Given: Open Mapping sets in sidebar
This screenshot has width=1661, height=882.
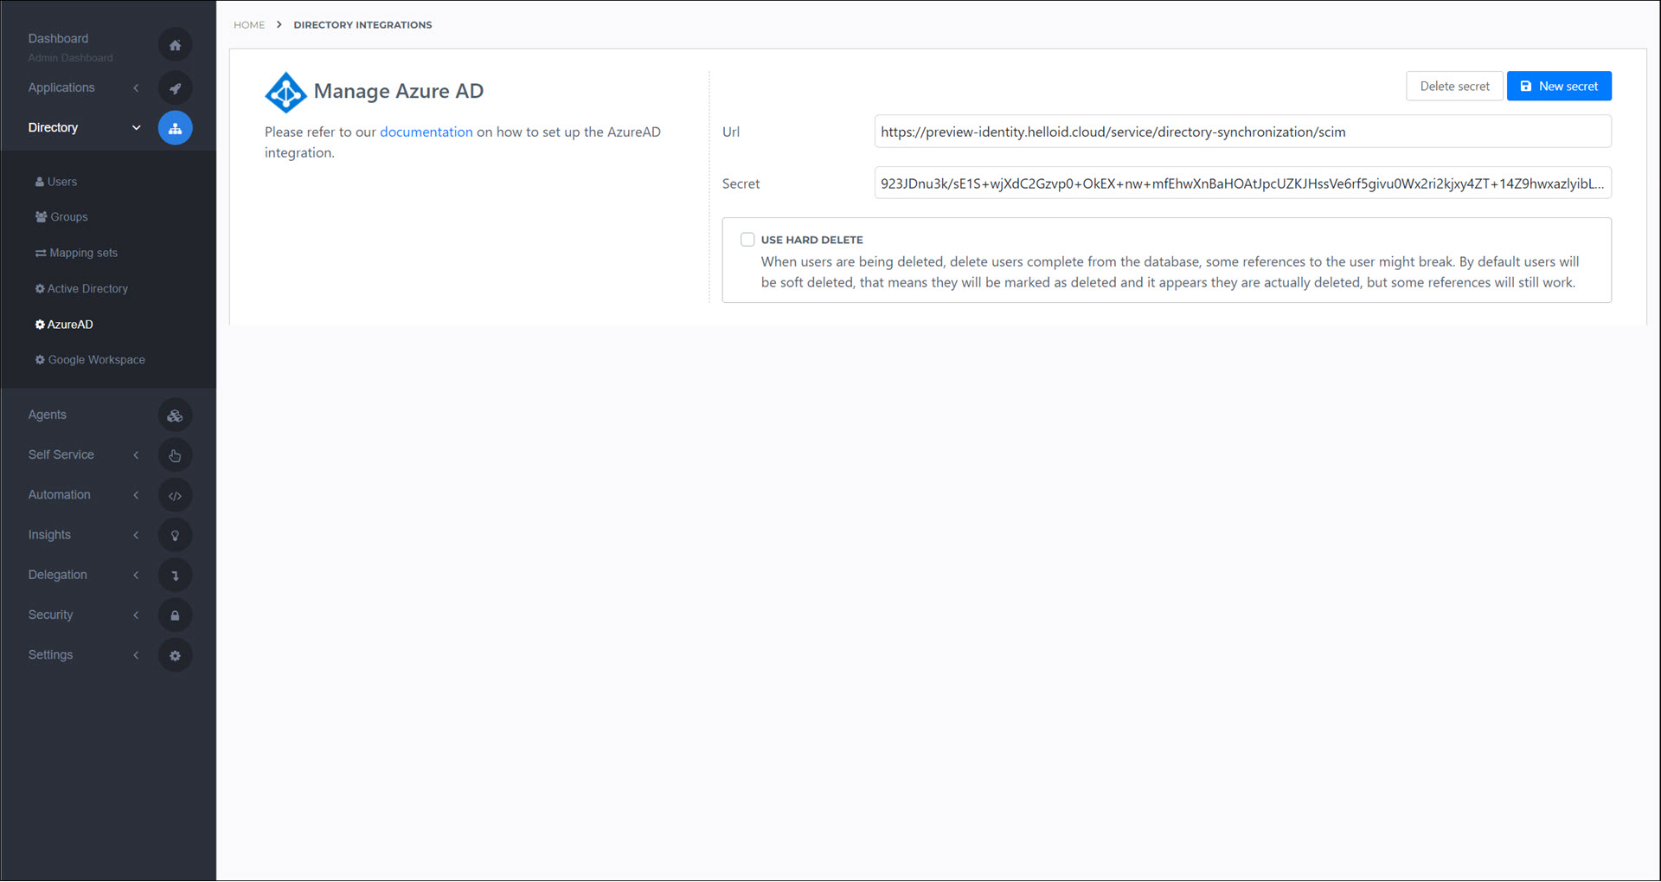Looking at the screenshot, I should pyautogui.click(x=76, y=253).
